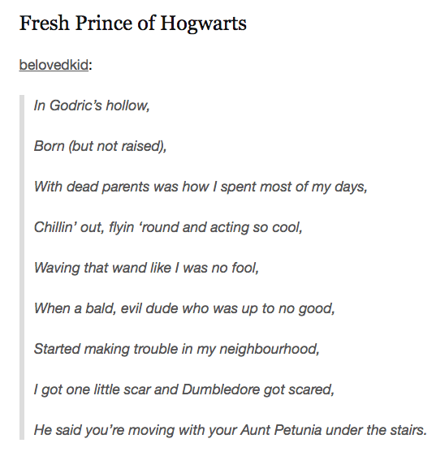Click the line starting 'Chillin' out'
The height and width of the screenshot is (456, 436).
coord(168,227)
